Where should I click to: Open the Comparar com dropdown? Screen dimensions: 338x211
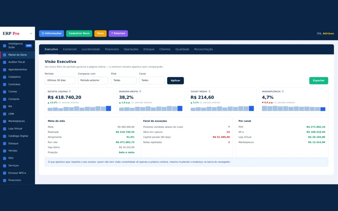pos(93,80)
